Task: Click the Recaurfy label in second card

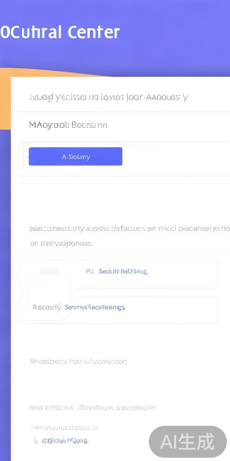Action: pyautogui.click(x=47, y=307)
